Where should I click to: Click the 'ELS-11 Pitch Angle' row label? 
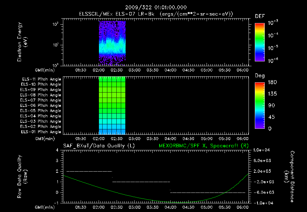(x=41, y=79)
